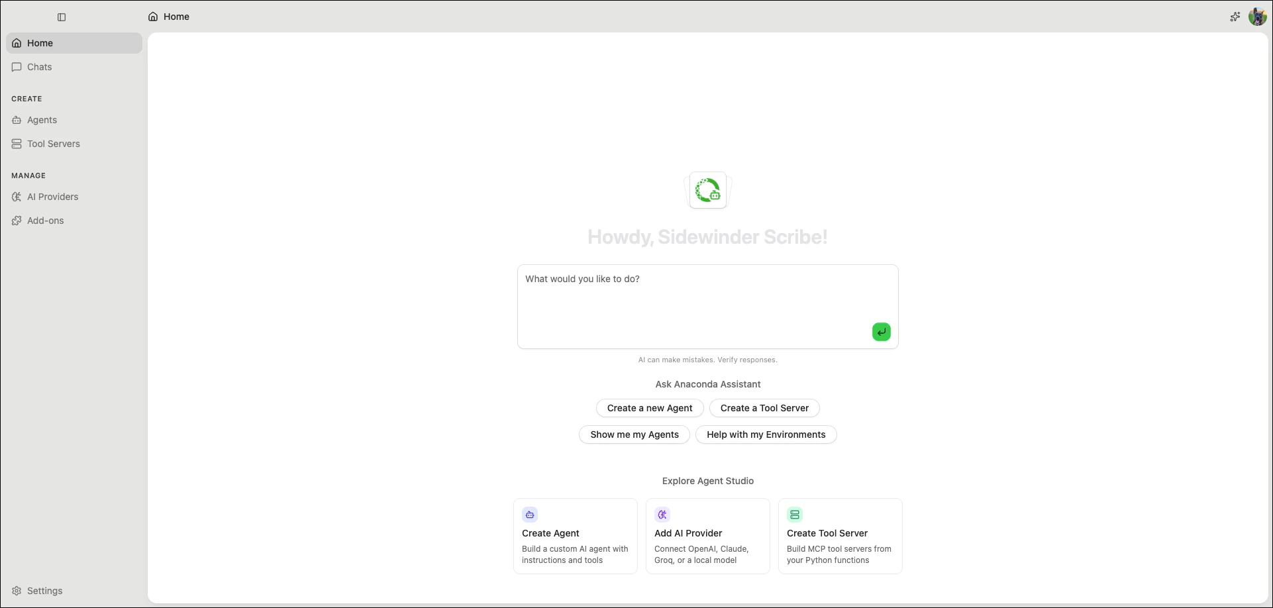Click the brain icon beside AI Providers
The image size is (1273, 608).
coord(17,197)
